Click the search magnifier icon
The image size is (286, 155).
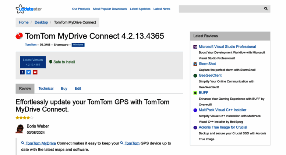tap(266, 9)
